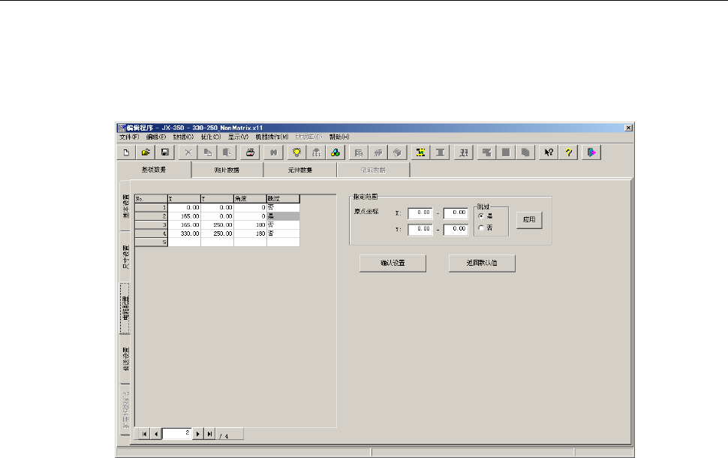Jump to the first record with the pager button
Screen dimensions: 728x458
pos(143,434)
